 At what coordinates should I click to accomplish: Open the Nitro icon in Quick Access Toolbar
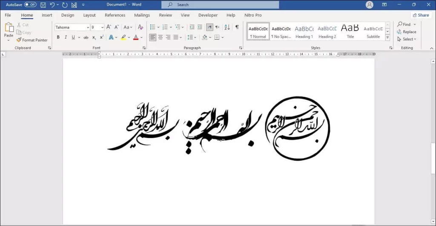(x=74, y=5)
